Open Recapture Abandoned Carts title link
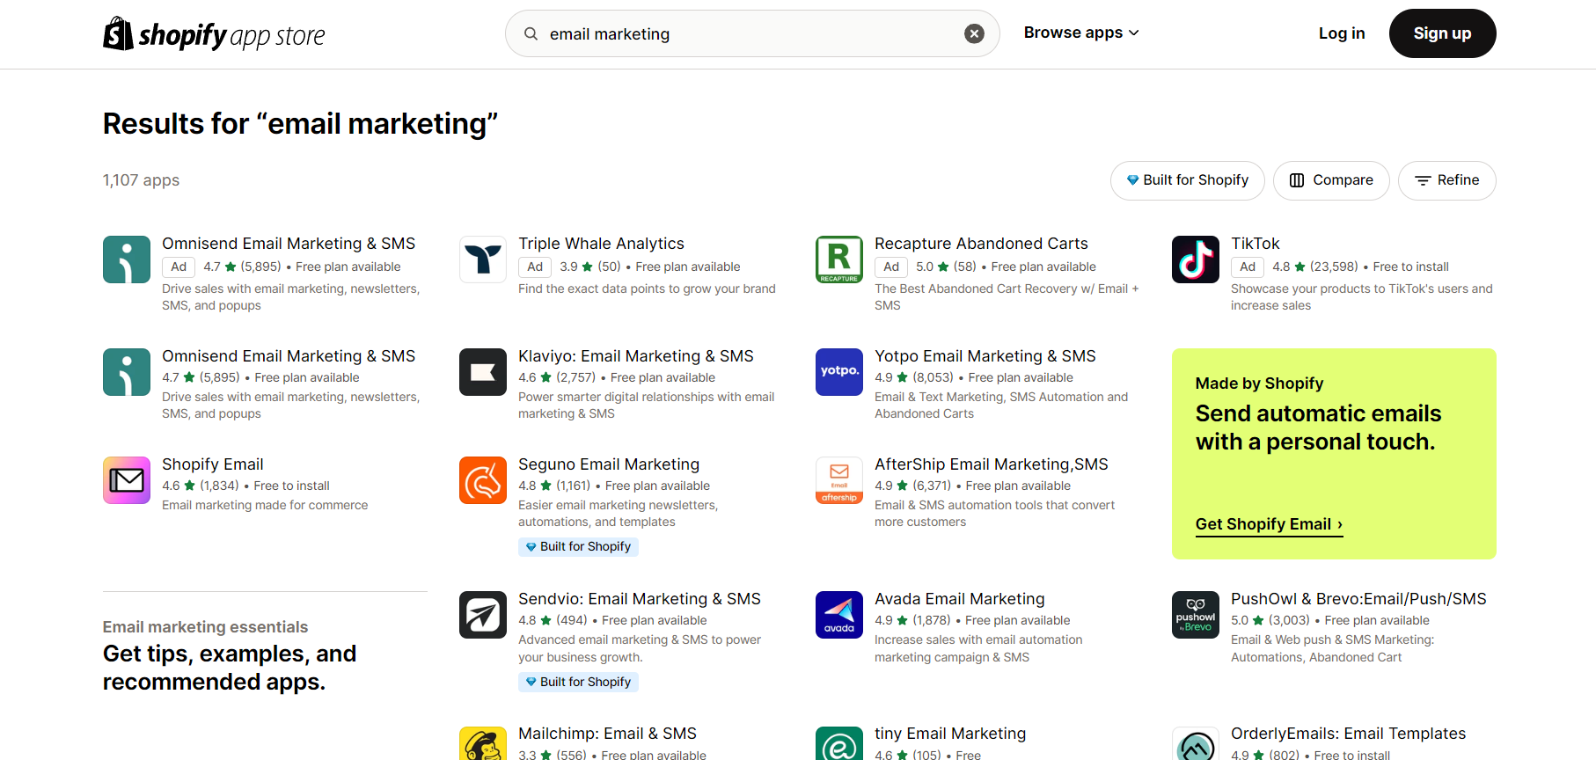This screenshot has height=760, width=1596. 981,244
